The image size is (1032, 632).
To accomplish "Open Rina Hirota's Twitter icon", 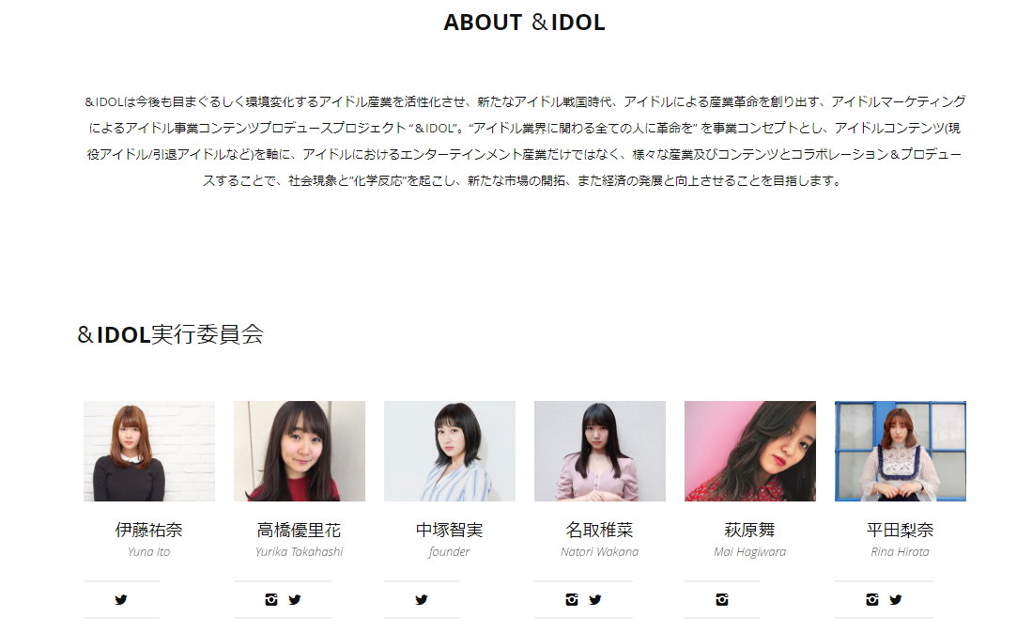I will click(x=896, y=600).
